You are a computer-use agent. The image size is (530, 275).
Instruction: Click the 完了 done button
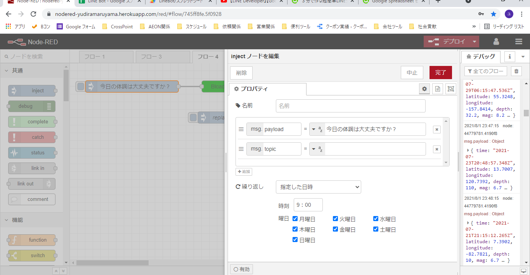[x=441, y=73]
